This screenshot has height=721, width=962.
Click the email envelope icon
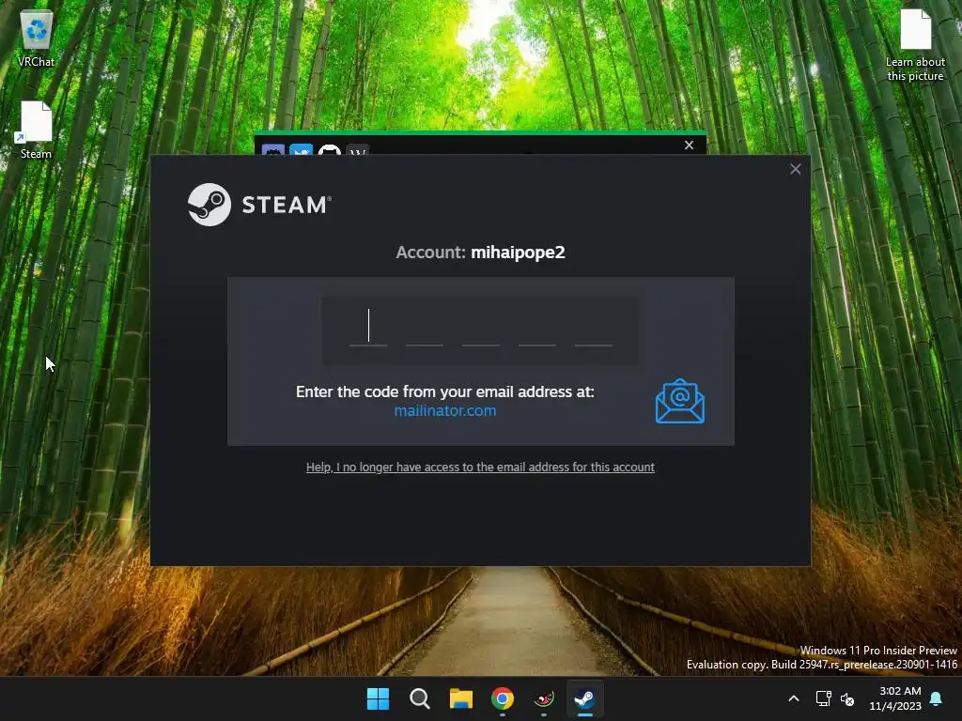680,401
